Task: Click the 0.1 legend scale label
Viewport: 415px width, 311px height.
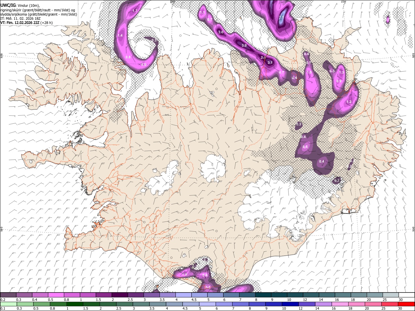Action: pos(2,309)
